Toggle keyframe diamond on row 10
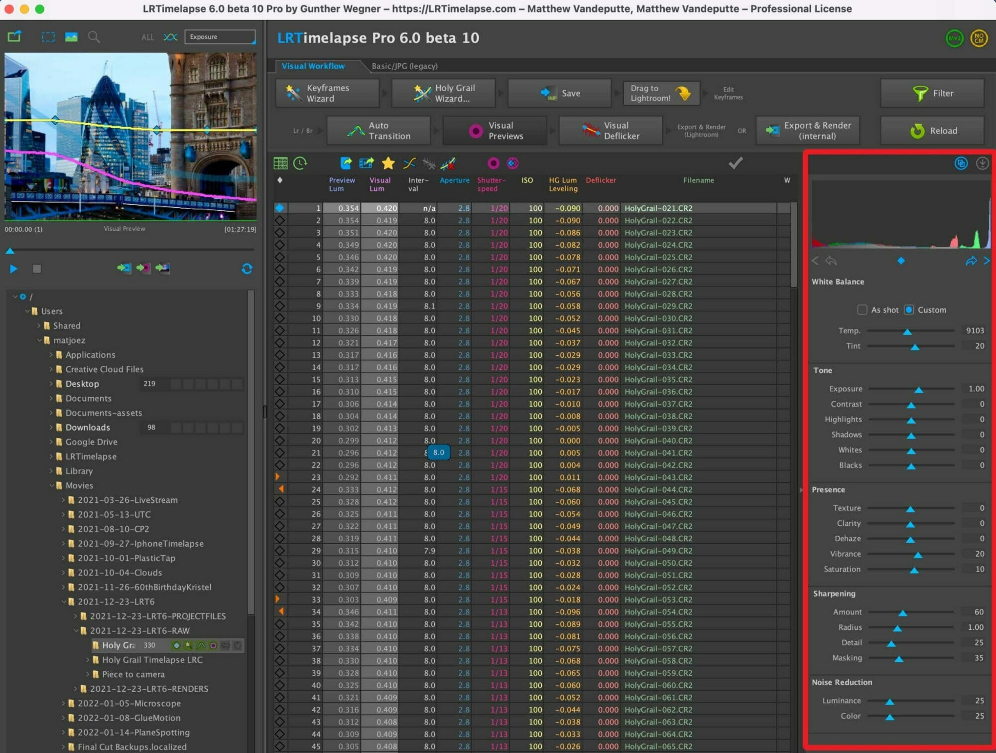Screen dimensions: 996x753 coord(280,318)
